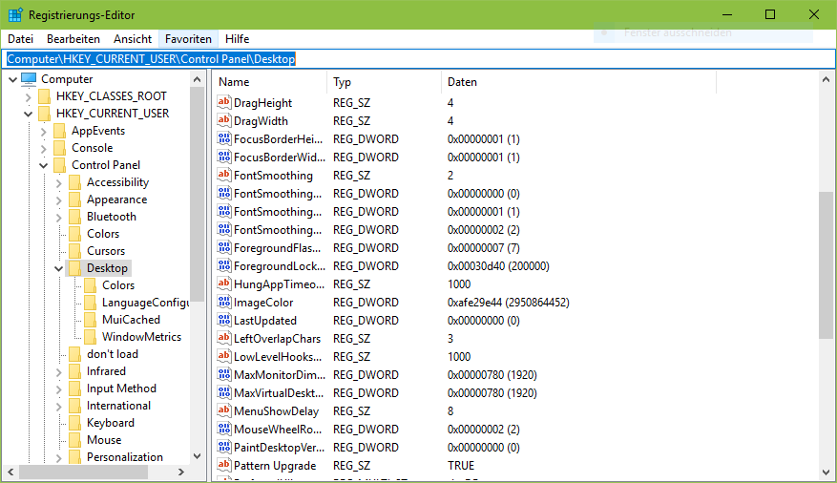Click the HKEY_CLASSES_ROOT folder icon
The width and height of the screenshot is (837, 483).
click(x=44, y=96)
